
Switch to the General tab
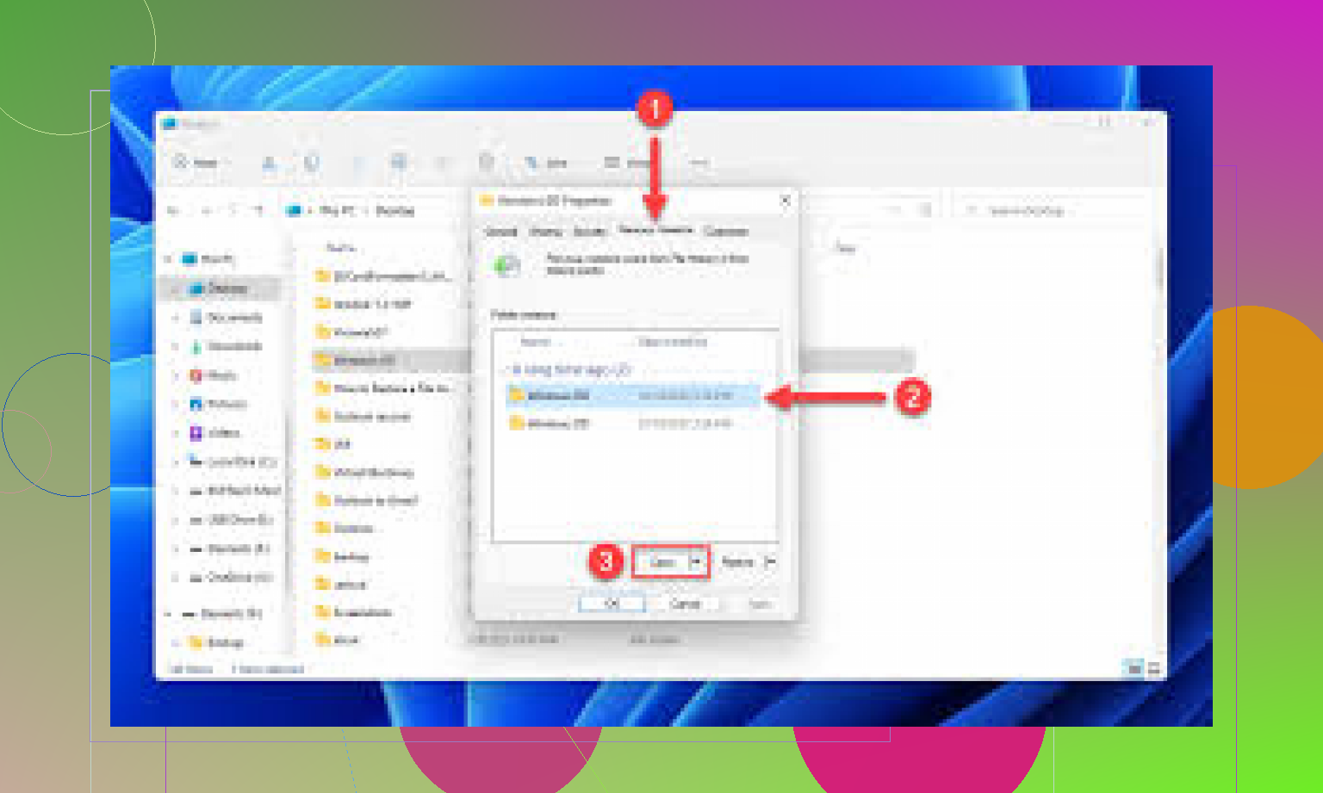pos(501,231)
